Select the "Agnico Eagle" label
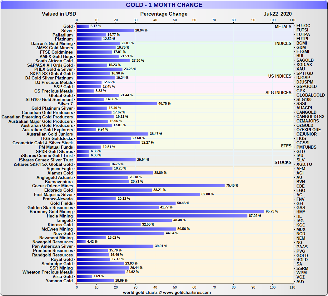The height and width of the screenshot is (296, 328). pos(60,169)
